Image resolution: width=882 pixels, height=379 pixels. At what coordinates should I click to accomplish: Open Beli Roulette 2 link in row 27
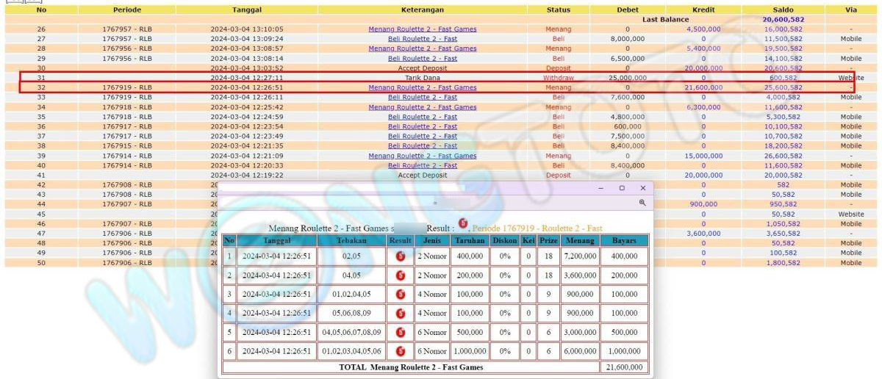tap(422, 39)
